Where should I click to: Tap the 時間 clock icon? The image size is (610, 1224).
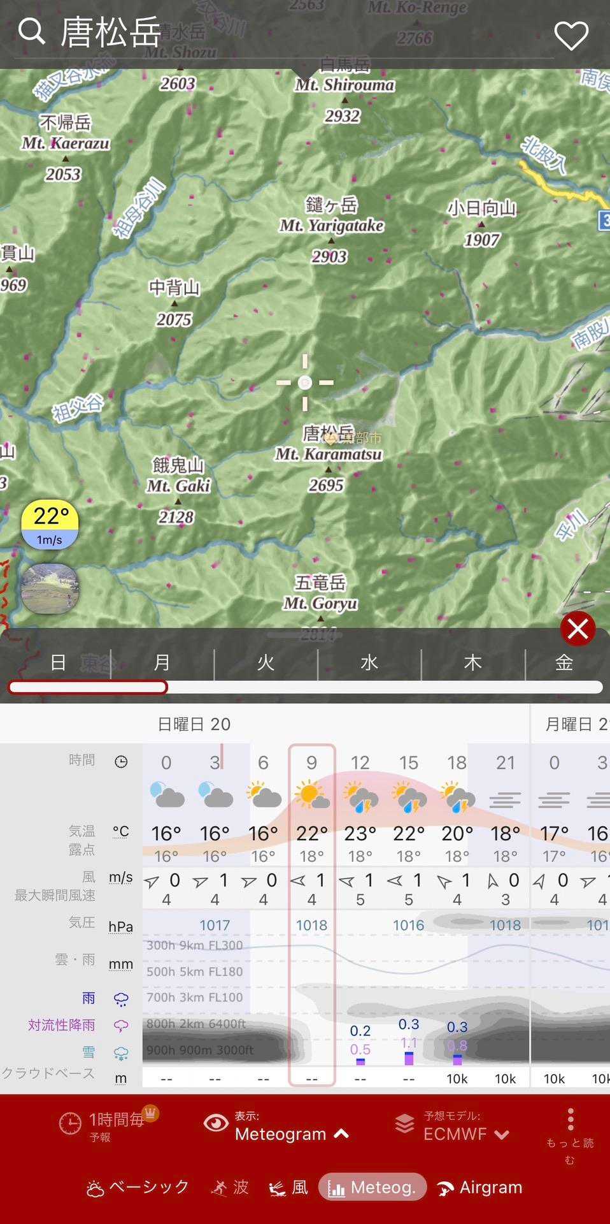121,762
